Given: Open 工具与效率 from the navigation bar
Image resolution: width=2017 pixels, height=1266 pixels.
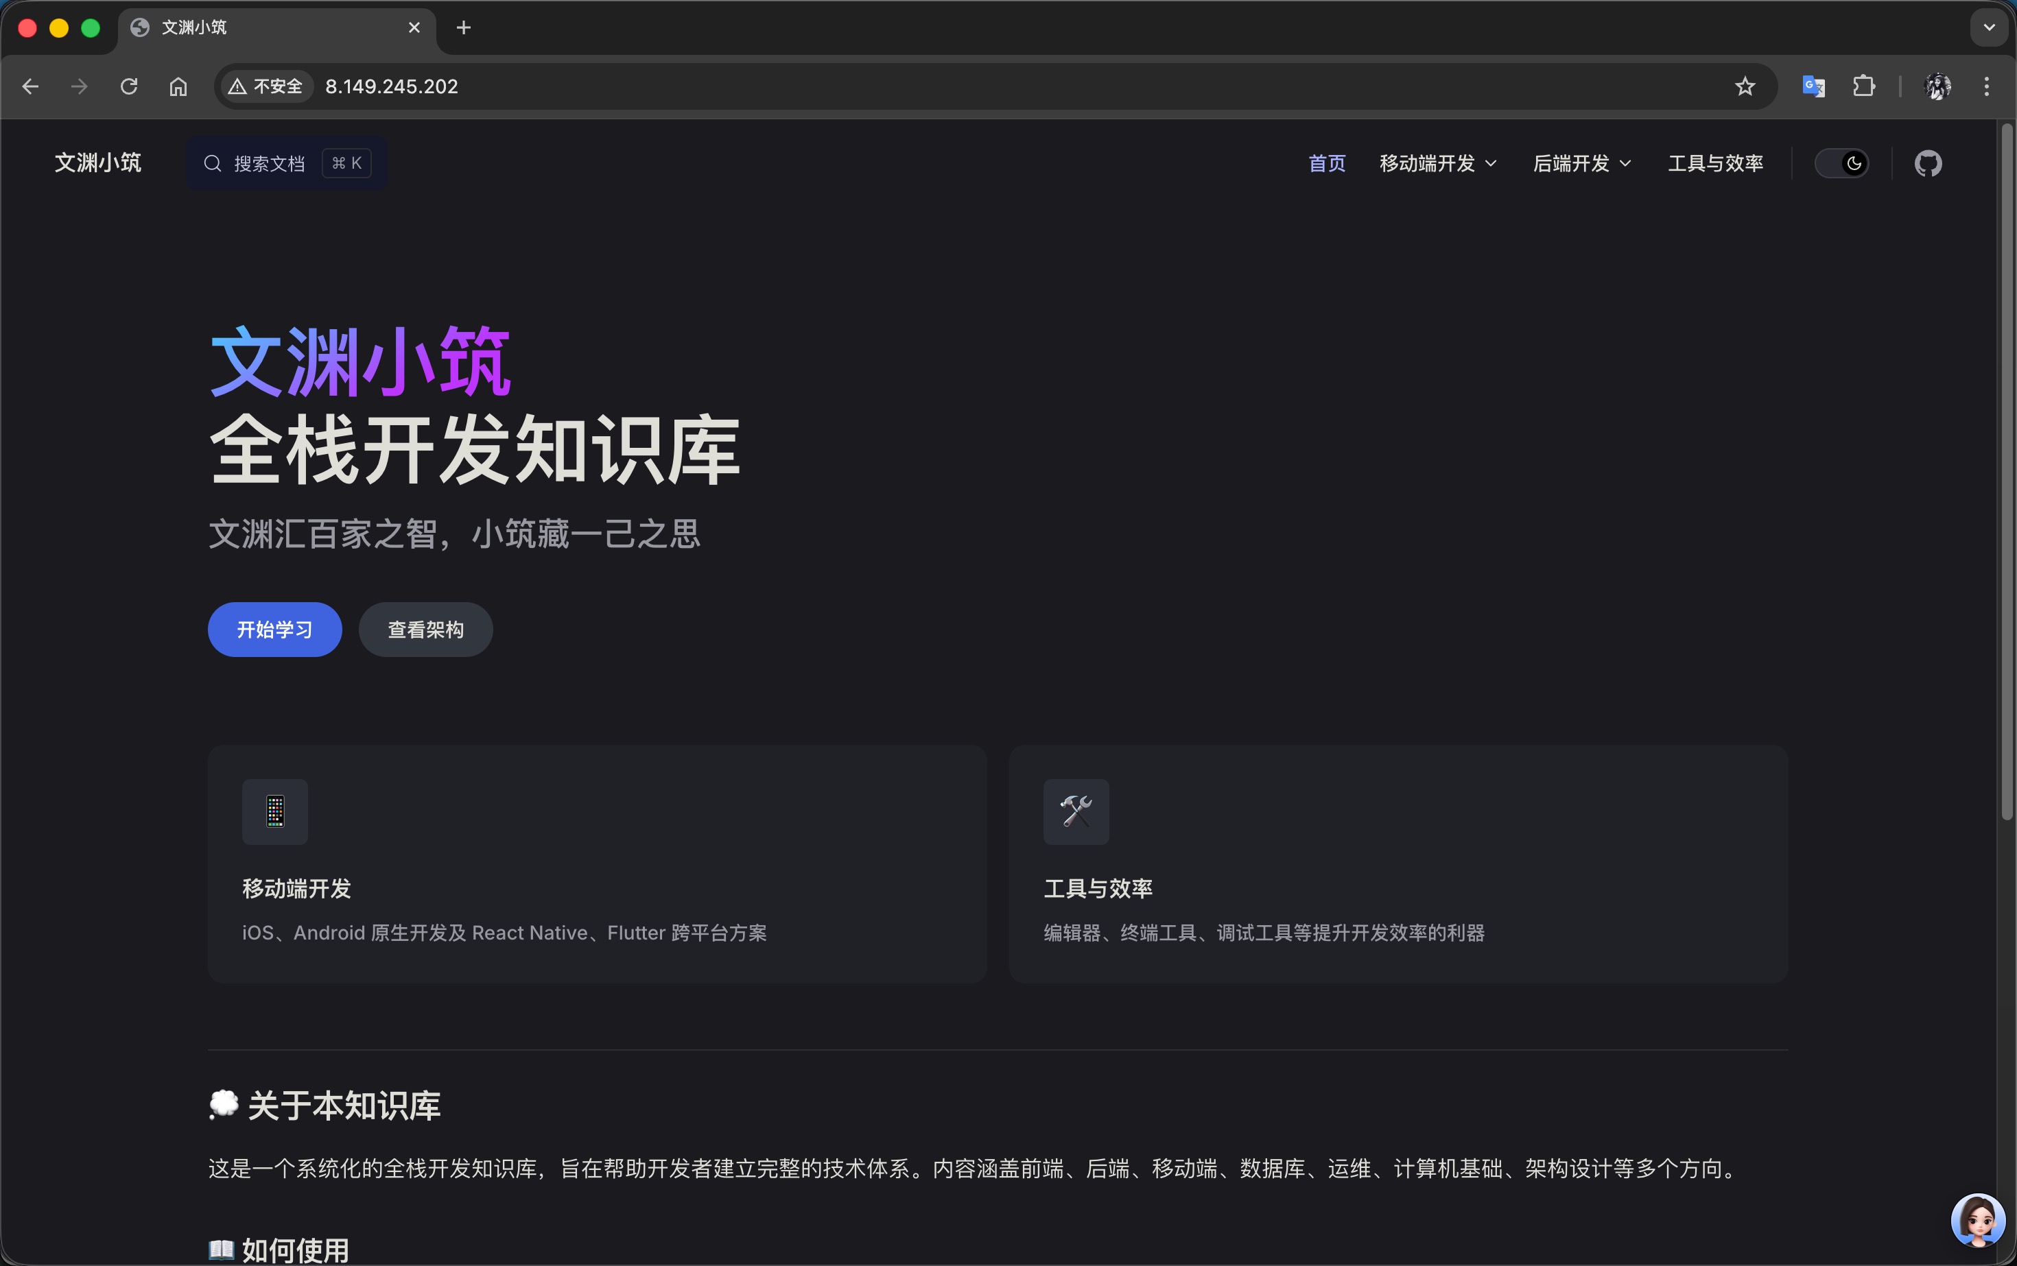Looking at the screenshot, I should point(1715,163).
